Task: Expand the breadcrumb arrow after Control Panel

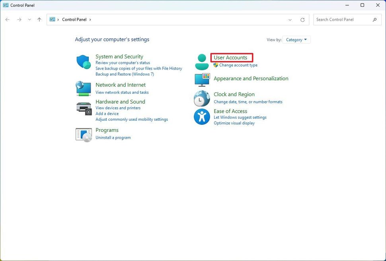Action: tap(90, 19)
